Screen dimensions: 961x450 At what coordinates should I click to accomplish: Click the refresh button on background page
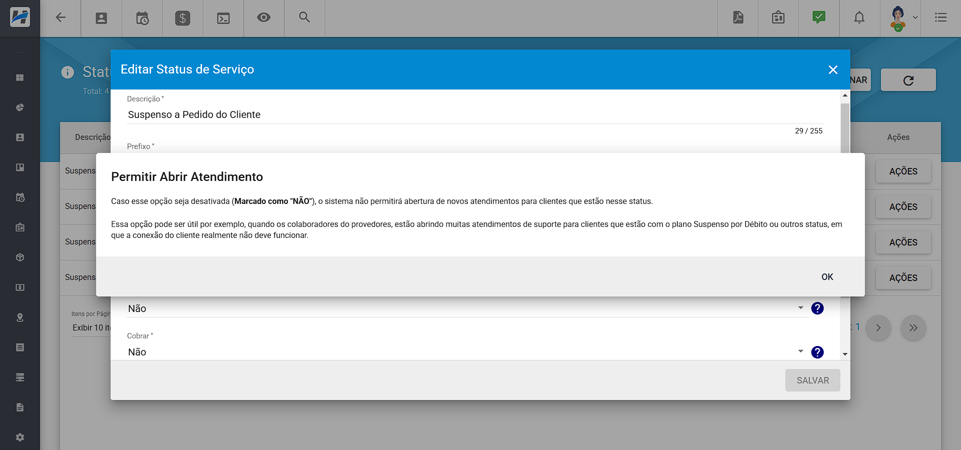908,80
